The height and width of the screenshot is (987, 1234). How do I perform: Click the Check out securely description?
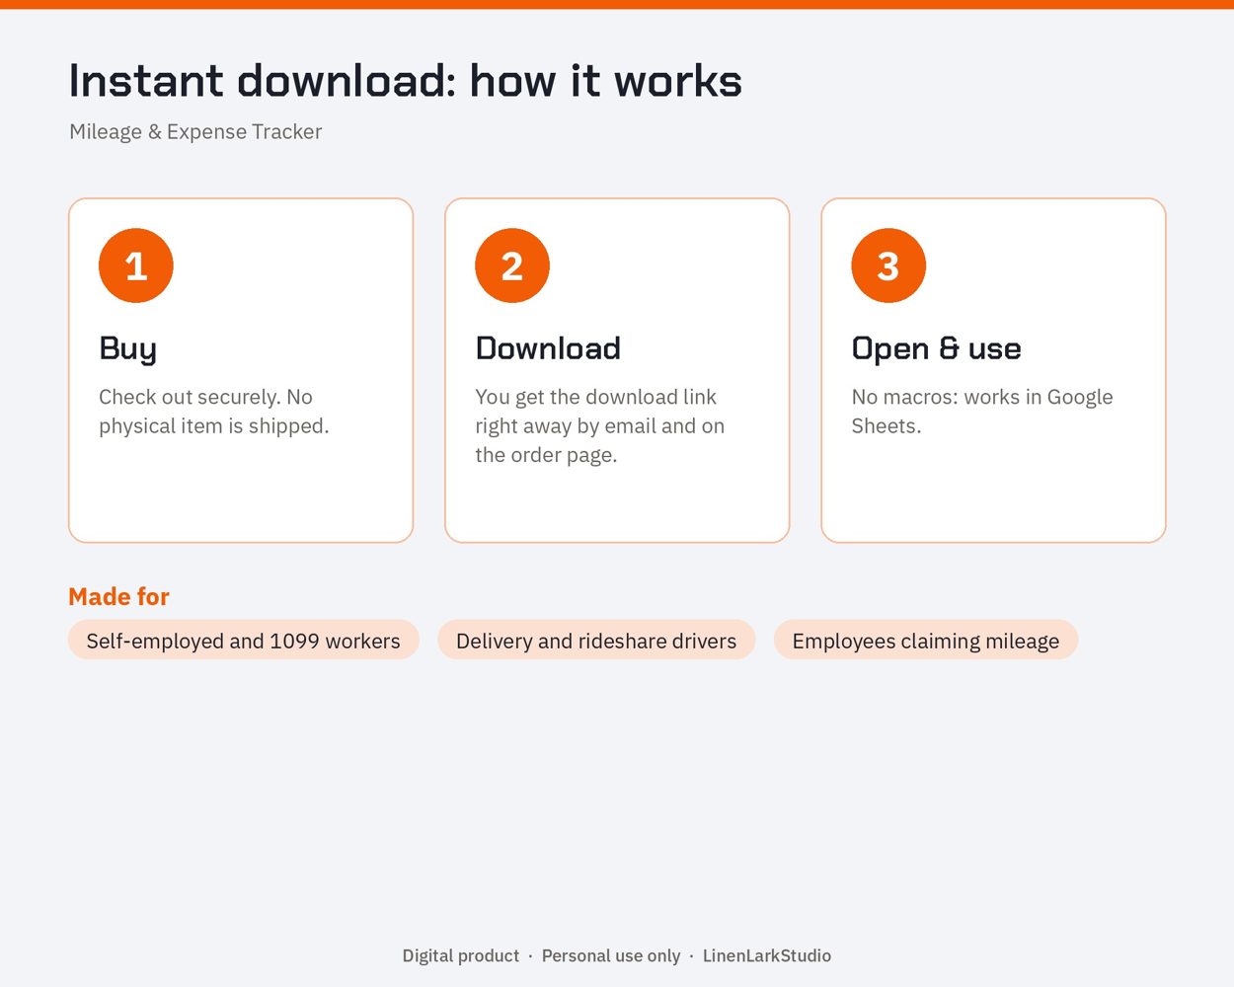pyautogui.click(x=214, y=412)
